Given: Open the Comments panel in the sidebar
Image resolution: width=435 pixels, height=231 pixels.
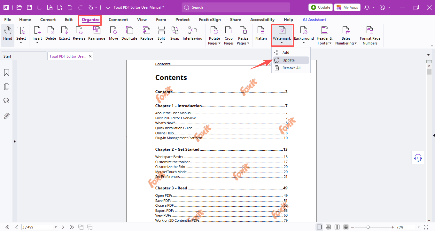Looking at the screenshot, I should click(x=6, y=101).
